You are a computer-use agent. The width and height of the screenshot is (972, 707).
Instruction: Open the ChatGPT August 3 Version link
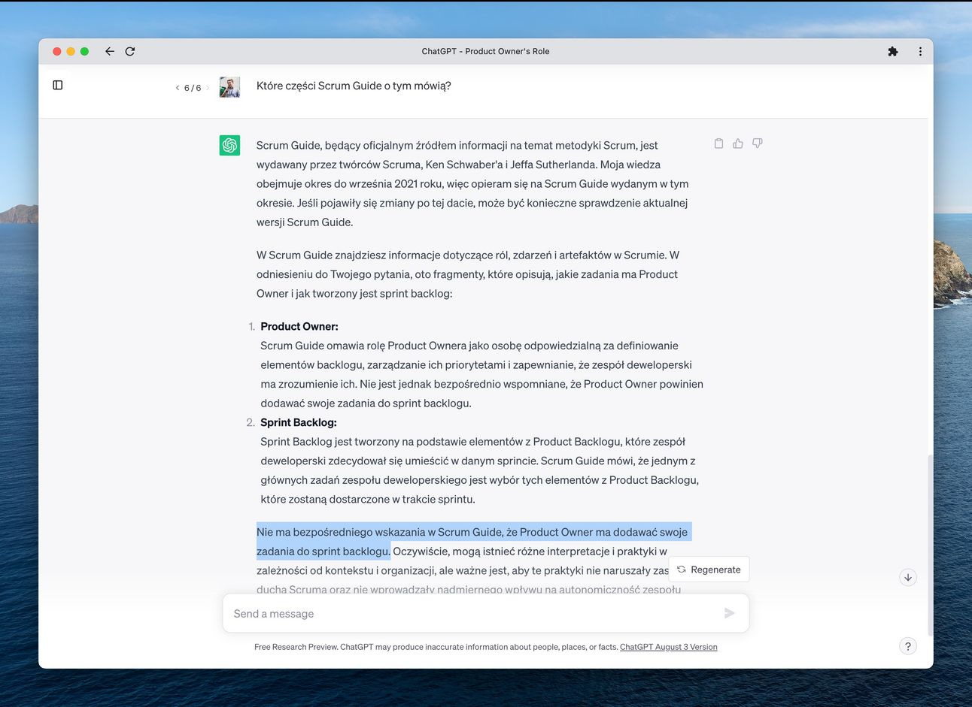tap(668, 647)
